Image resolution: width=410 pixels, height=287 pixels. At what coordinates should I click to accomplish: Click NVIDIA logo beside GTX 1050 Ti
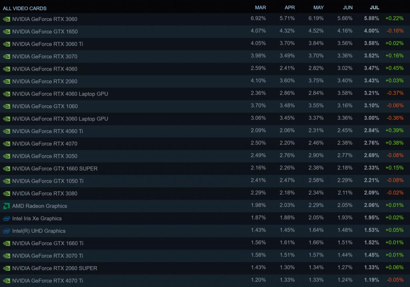tap(6, 181)
